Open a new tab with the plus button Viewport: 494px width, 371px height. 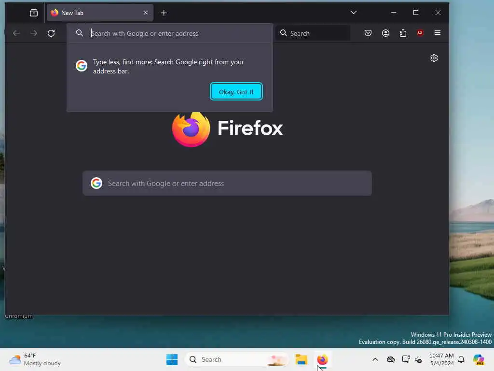(x=164, y=13)
